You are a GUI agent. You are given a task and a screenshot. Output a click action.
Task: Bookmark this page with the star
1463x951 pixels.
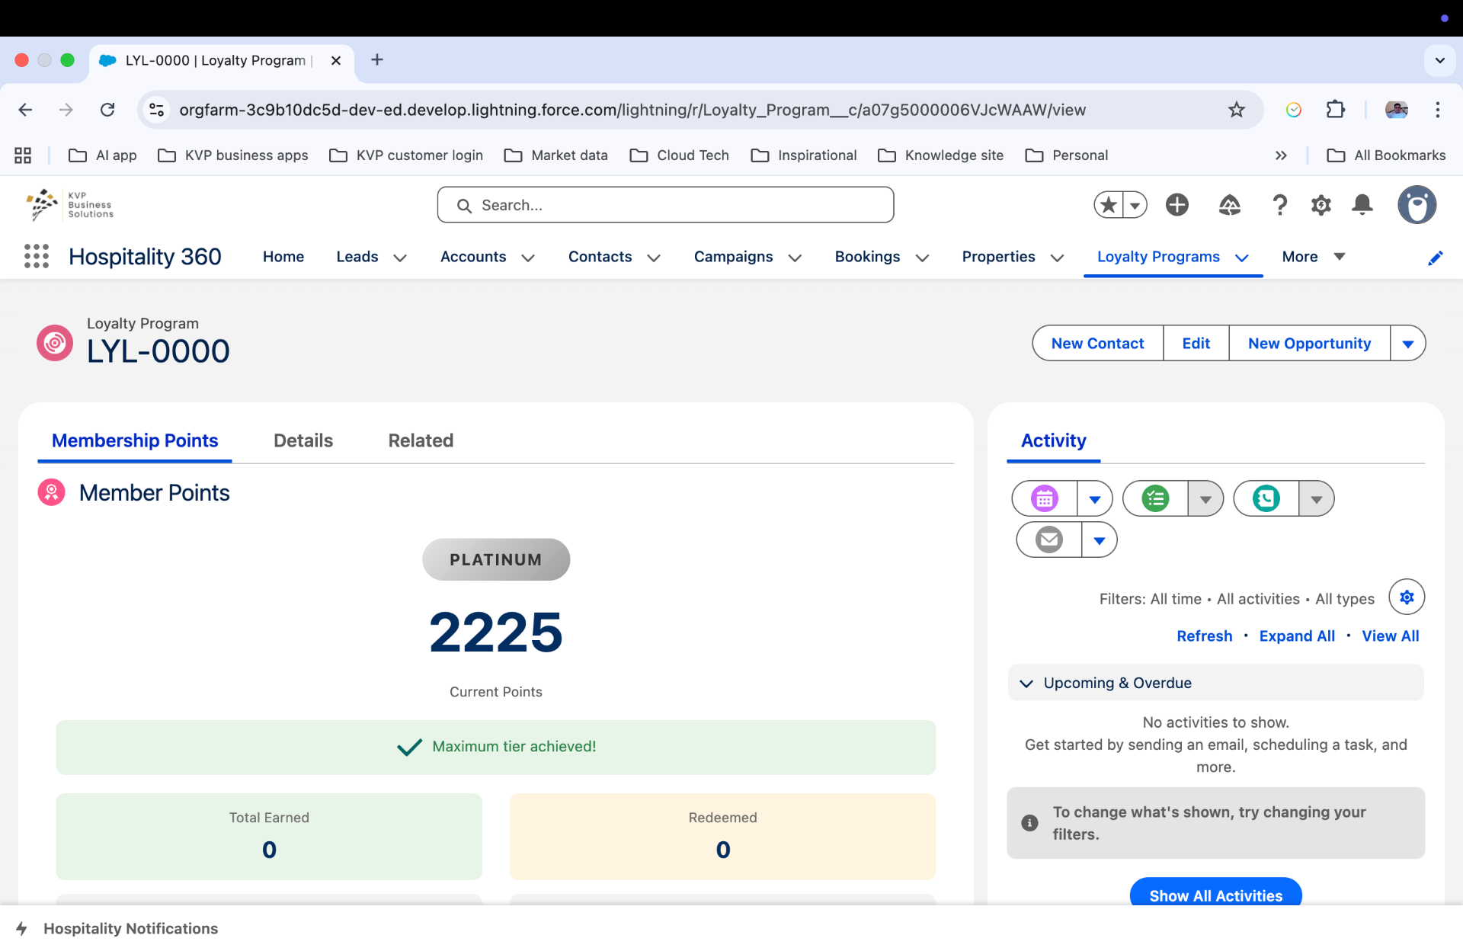(x=1236, y=110)
